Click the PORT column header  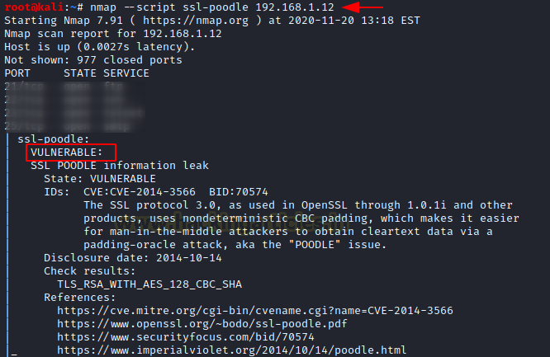pos(17,73)
